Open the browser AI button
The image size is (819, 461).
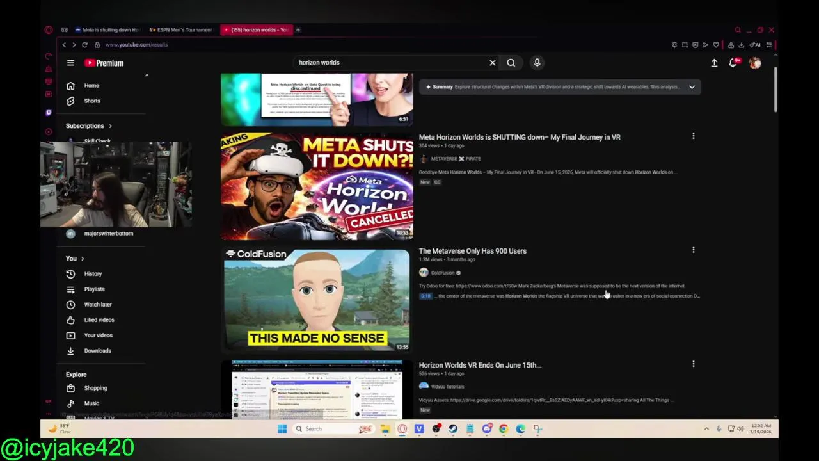pos(756,45)
